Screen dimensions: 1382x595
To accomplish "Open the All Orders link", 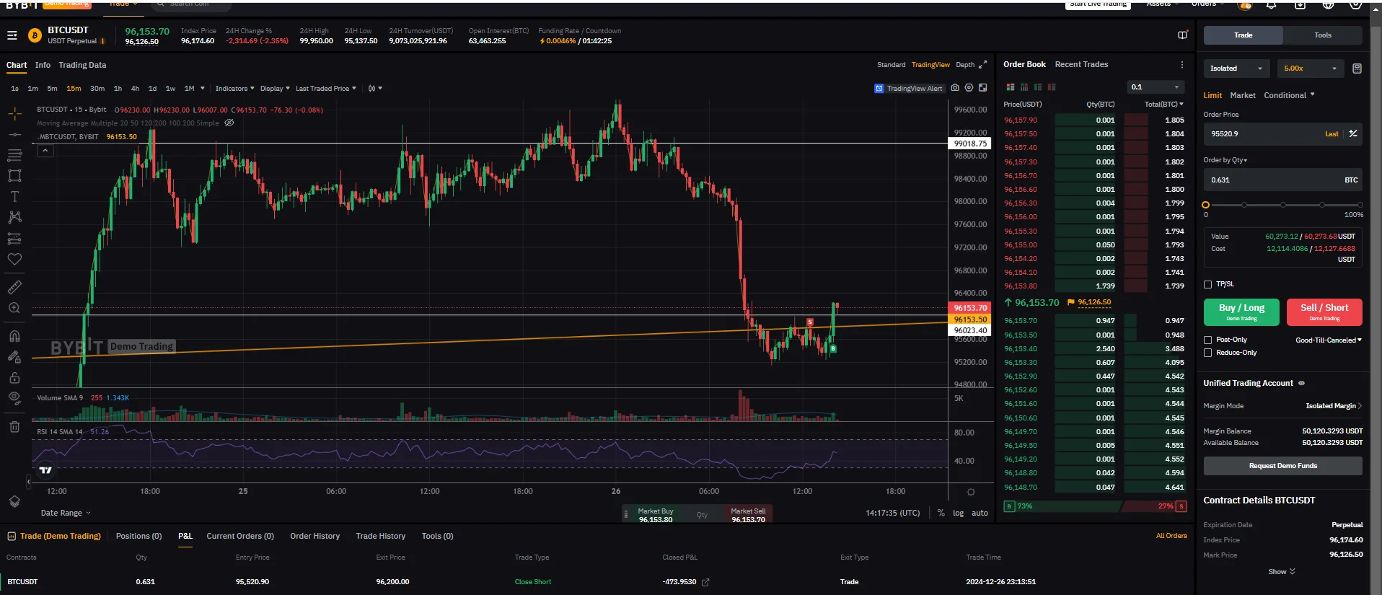I will (x=1171, y=536).
